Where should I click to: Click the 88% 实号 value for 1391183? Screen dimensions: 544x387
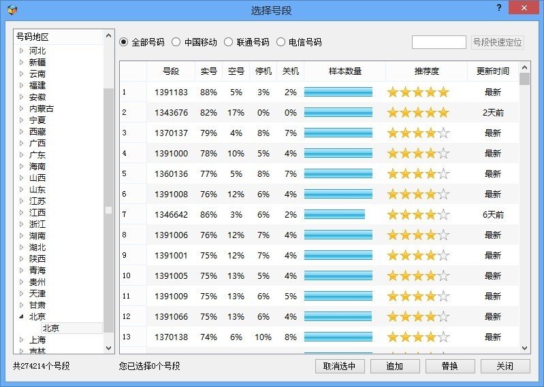pyautogui.click(x=208, y=92)
